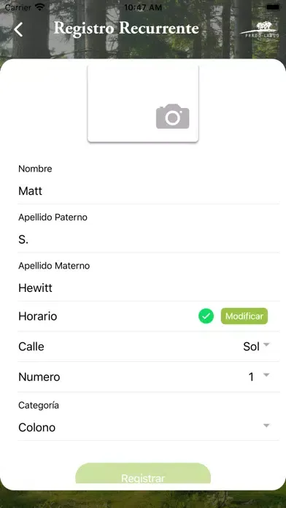Open the Categoría dropdown arrow
This screenshot has height=508, width=286.
[x=266, y=426]
